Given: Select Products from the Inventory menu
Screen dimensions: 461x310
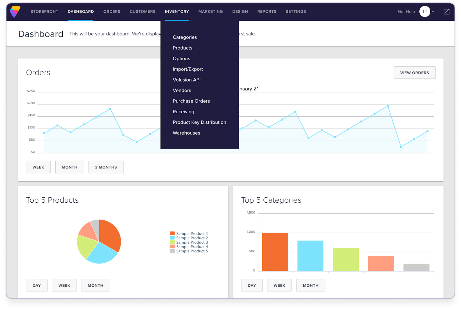Looking at the screenshot, I should coord(182,48).
